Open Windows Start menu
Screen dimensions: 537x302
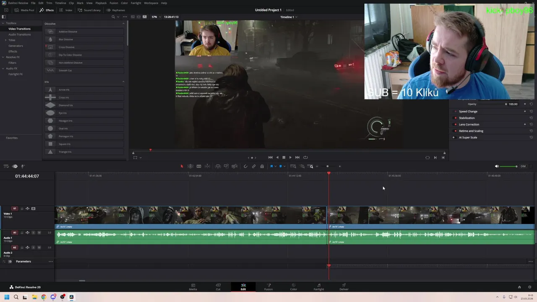(7, 297)
